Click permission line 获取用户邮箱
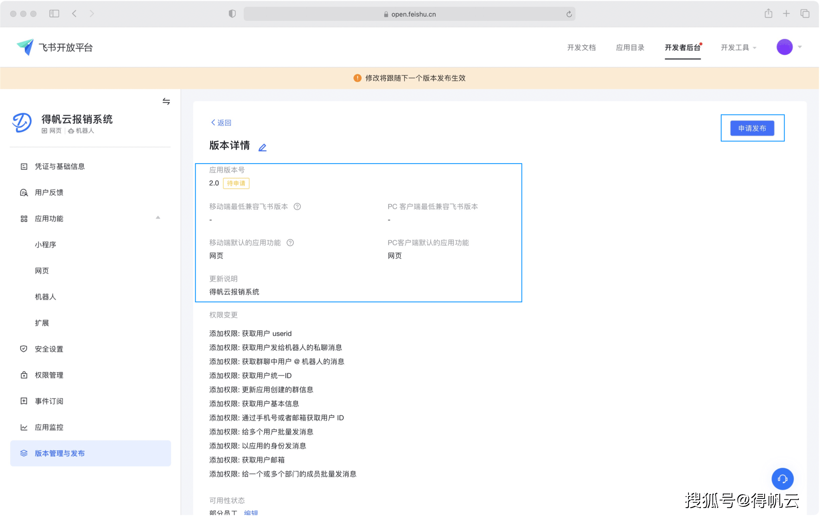This screenshot has width=820, height=518. [x=247, y=460]
